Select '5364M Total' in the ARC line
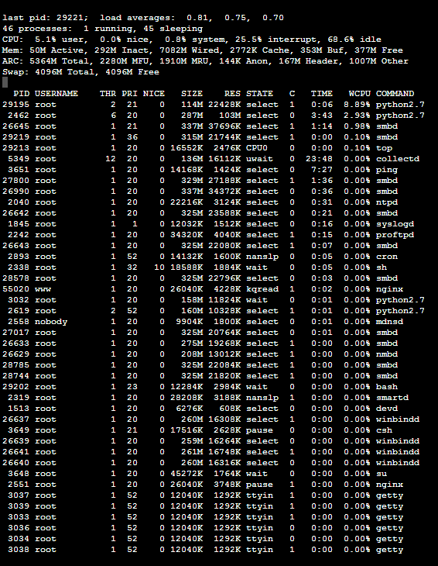The height and width of the screenshot is (566, 438). pos(59,61)
